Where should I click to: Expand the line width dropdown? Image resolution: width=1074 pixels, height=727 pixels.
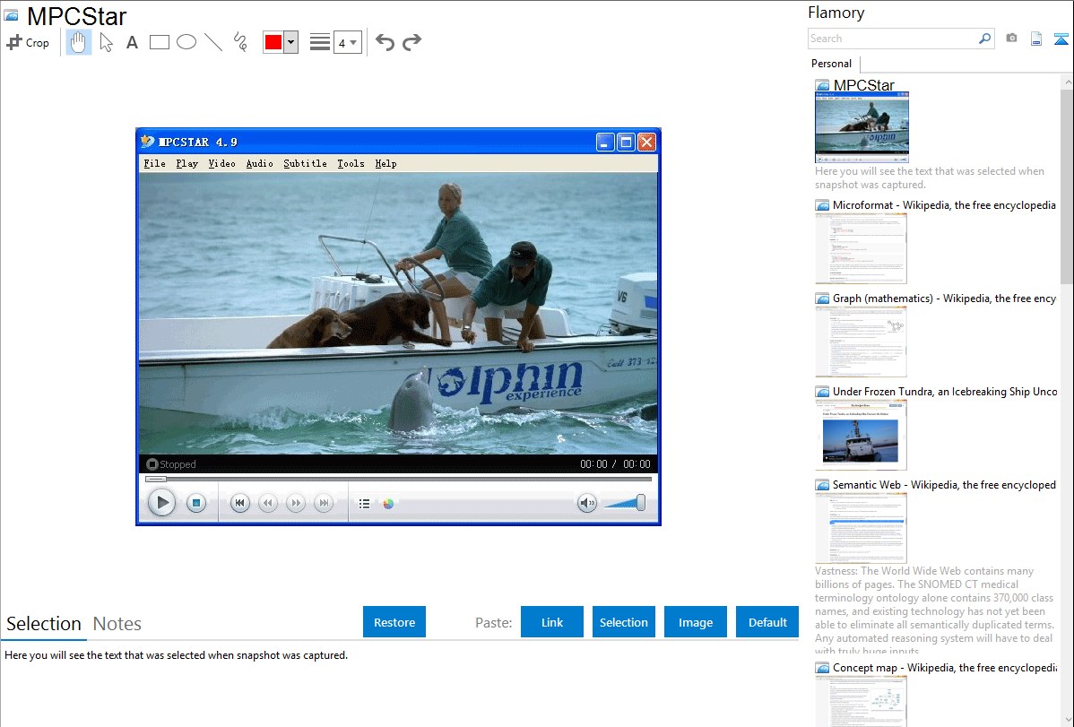[x=347, y=42]
